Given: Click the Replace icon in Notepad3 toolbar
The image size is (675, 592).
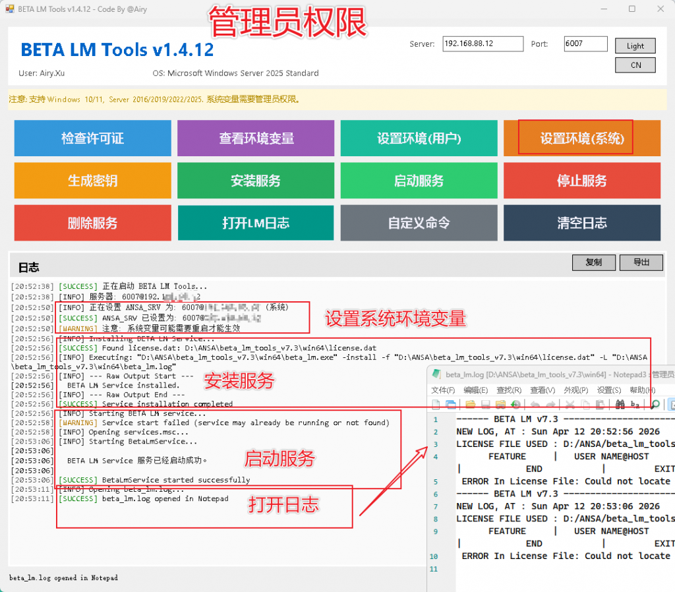Looking at the screenshot, I should pyautogui.click(x=635, y=404).
